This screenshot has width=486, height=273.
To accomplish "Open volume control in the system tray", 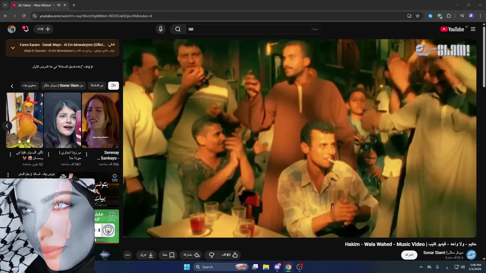I will 462,267.
